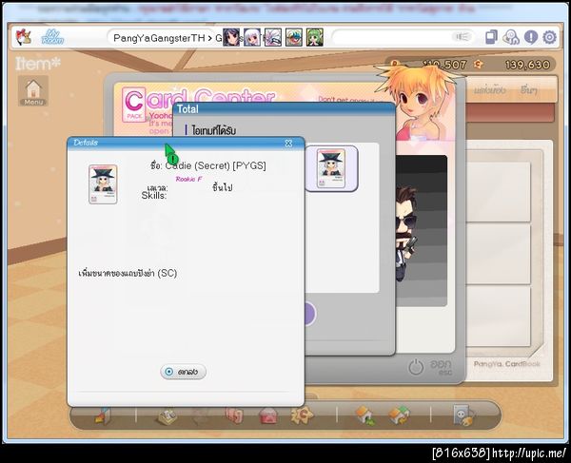
Task: Click the pink clothing icon in bottom bar
Action: [x=234, y=415]
